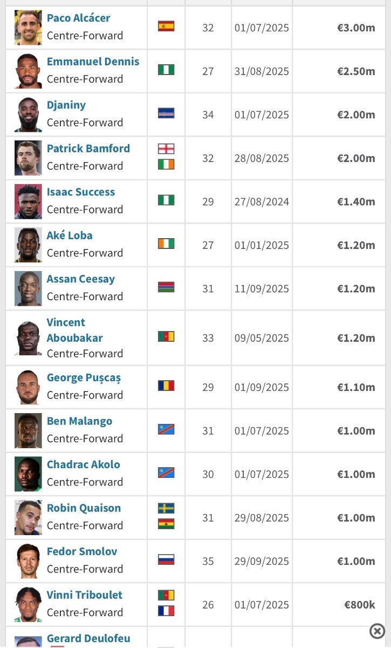Open Gerard Deulofeu player link
The width and height of the screenshot is (391, 648).
[88, 638]
